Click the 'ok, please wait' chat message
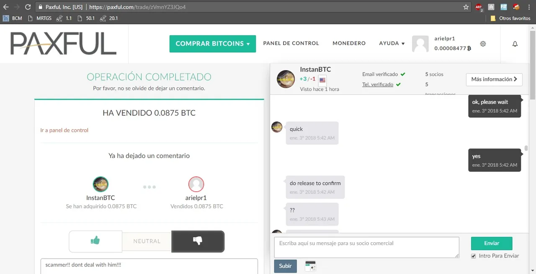Screen dimensions: 536x274 [495, 106]
